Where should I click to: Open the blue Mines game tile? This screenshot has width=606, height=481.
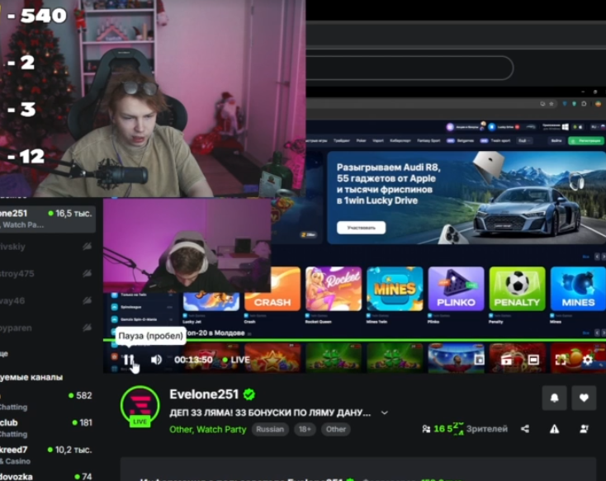tap(578, 289)
